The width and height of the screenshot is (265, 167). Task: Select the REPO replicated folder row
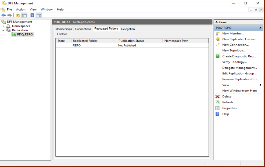point(132,45)
